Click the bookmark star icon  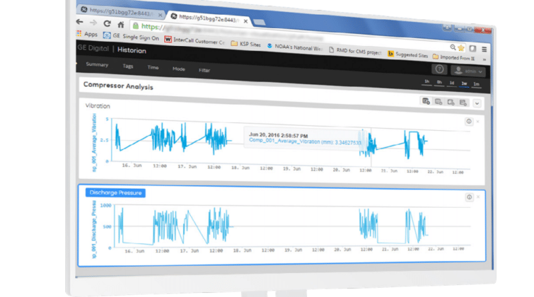tap(461, 49)
